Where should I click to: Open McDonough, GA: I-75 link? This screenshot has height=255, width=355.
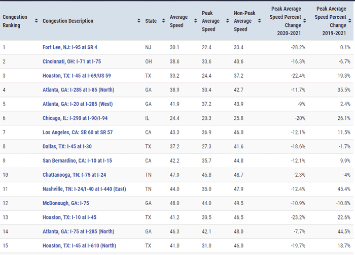click(66, 203)
